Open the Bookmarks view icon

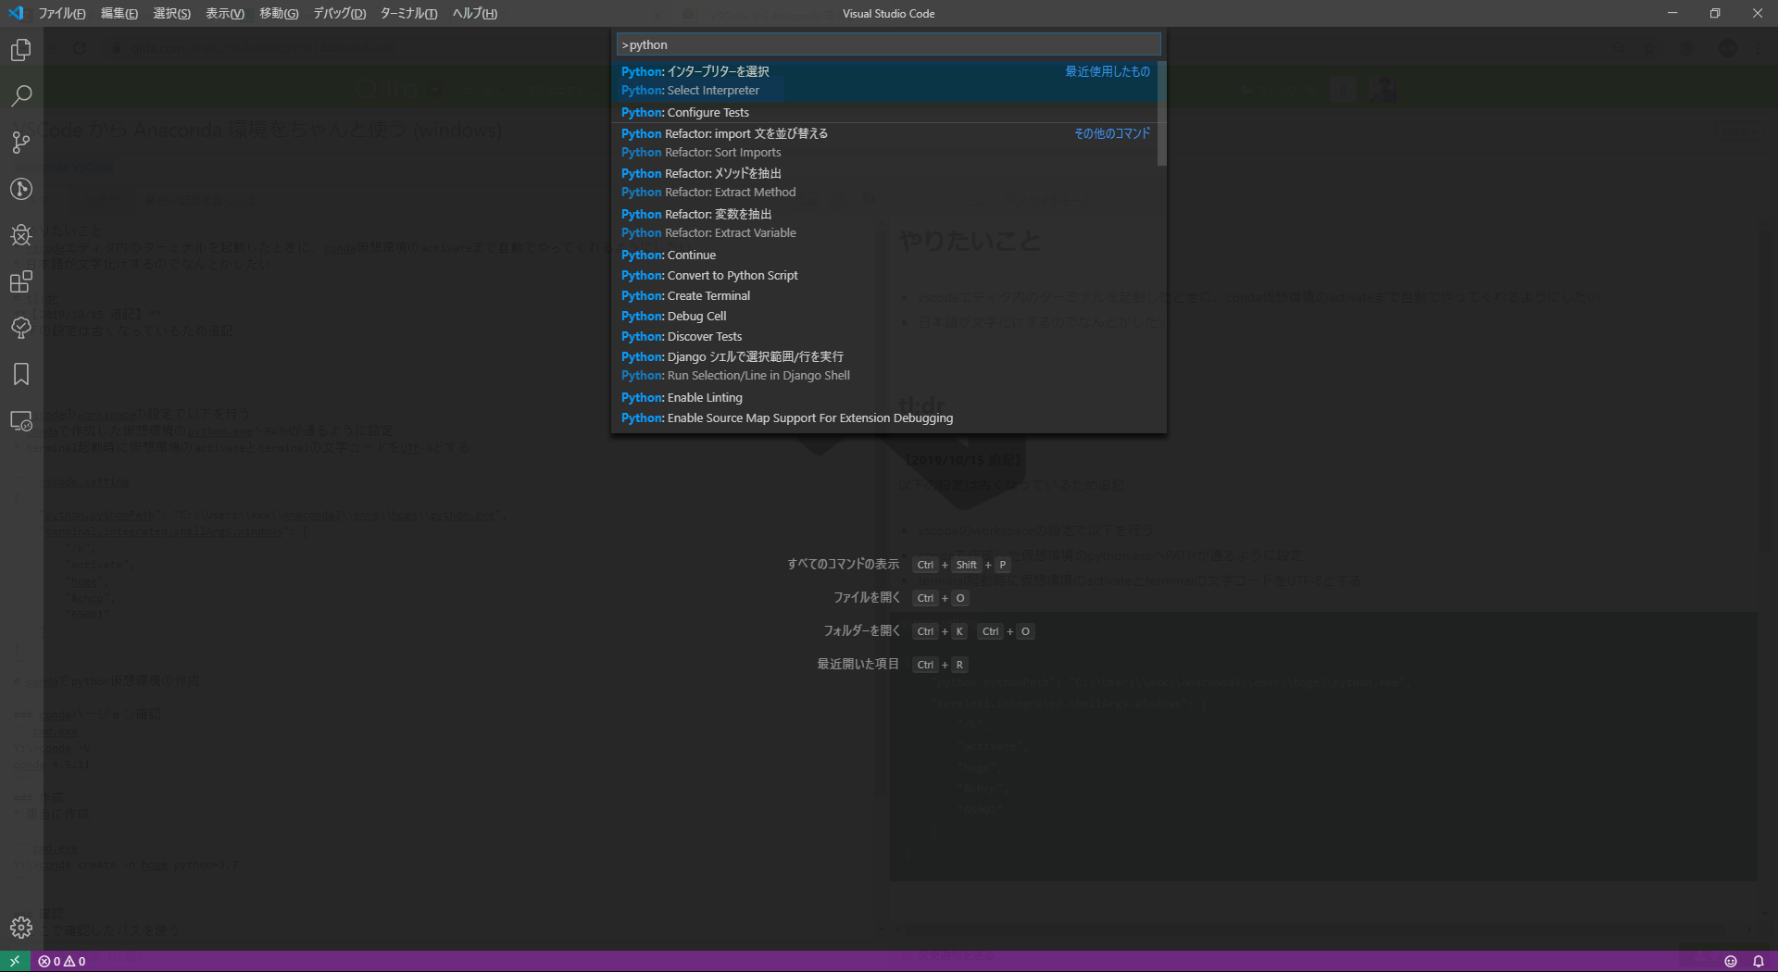[20, 374]
